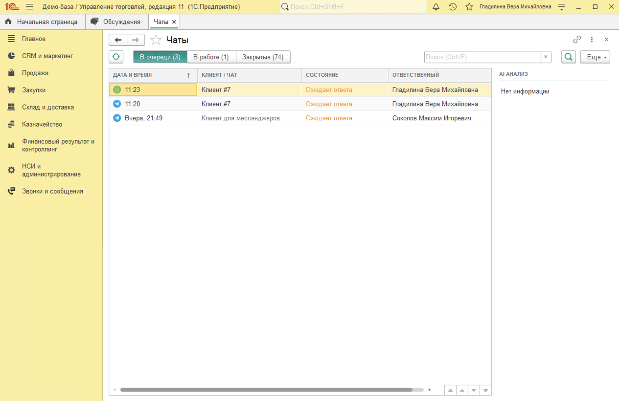Open the main hamburger menu
The width and height of the screenshot is (619, 401).
pyautogui.click(x=29, y=7)
